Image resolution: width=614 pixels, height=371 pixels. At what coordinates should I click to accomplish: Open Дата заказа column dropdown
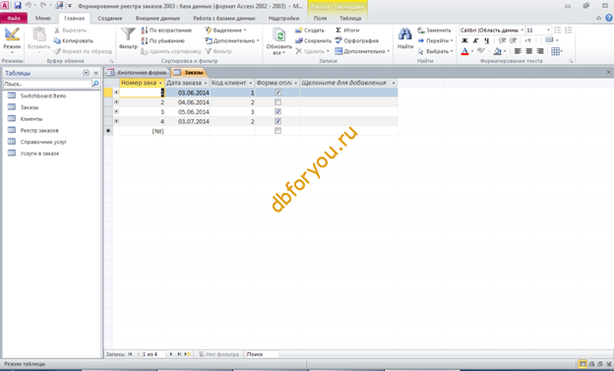206,83
